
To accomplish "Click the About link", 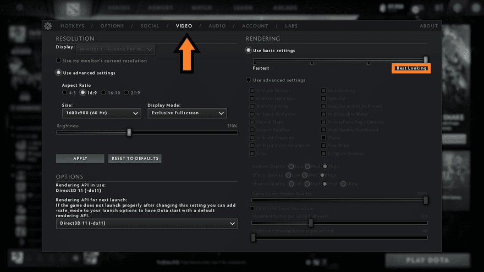I will tap(428, 26).
